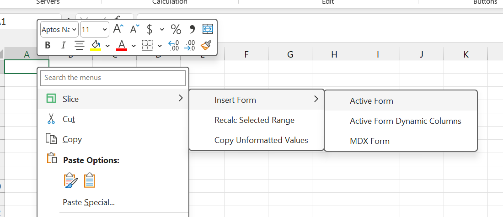Apply red font color swatch
503x217 pixels.
122,46
